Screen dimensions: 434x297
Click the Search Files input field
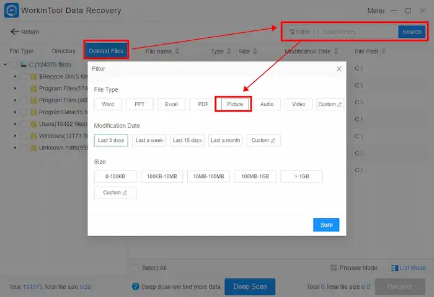coord(356,32)
